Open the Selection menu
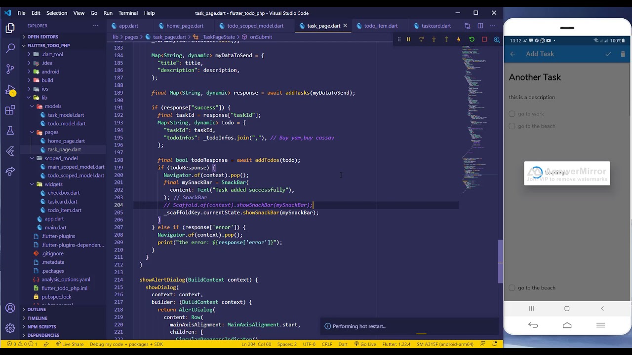 [57, 13]
